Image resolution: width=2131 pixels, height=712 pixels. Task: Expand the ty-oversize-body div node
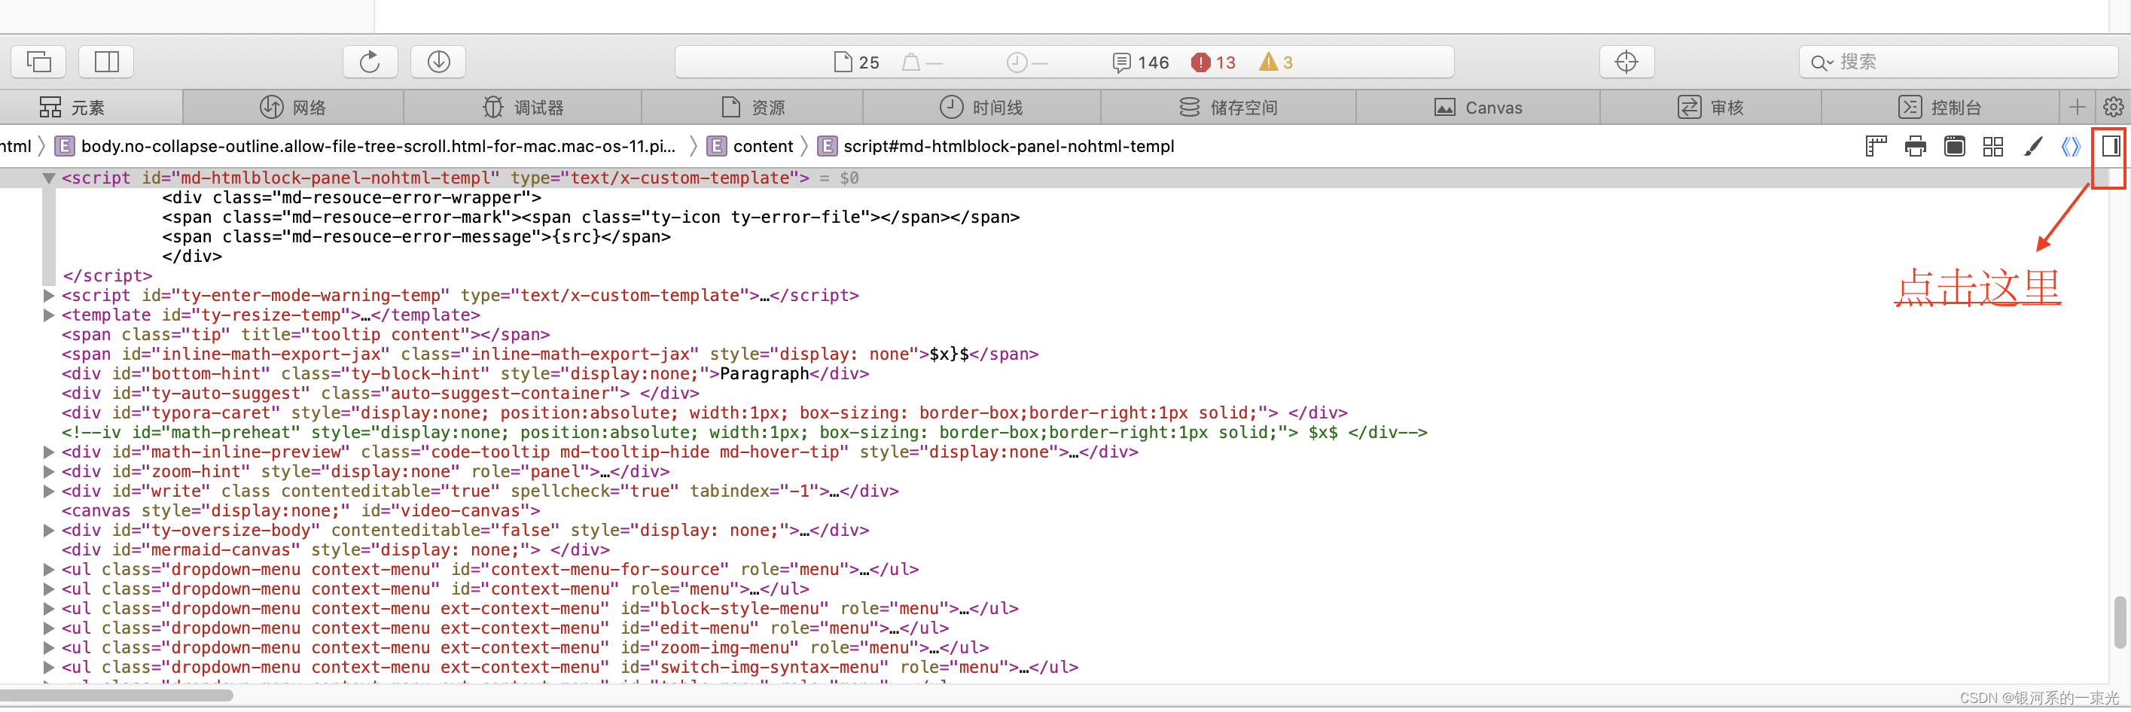coord(49,530)
